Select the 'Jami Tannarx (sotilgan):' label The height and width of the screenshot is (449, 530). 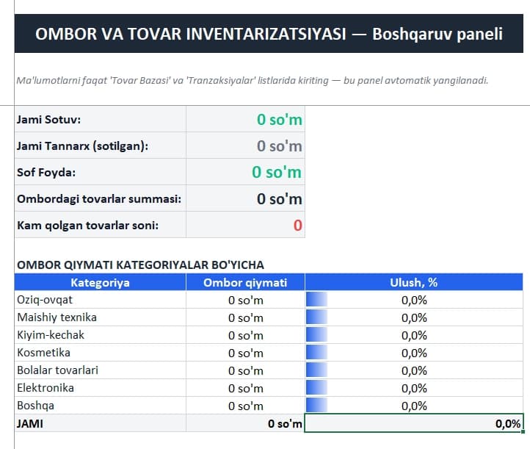click(x=101, y=146)
